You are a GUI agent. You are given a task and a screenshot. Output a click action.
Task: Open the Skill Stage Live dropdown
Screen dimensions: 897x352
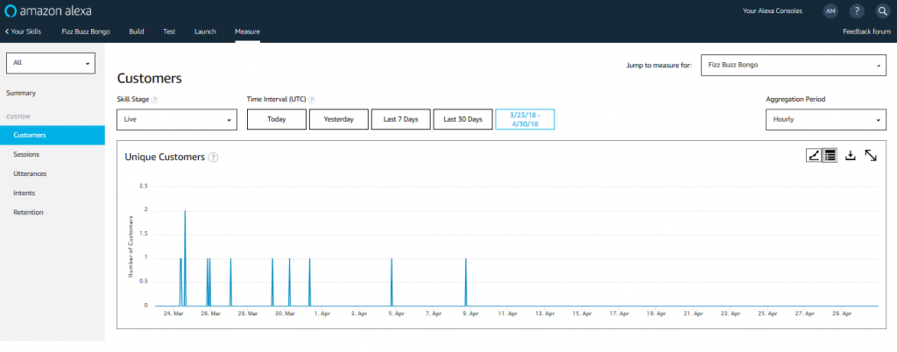click(x=177, y=119)
